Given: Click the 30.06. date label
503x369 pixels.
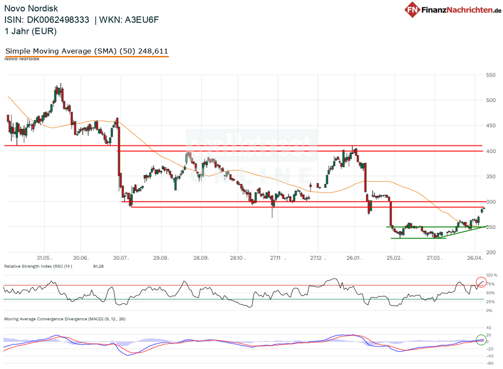Looking at the screenshot, I should pyautogui.click(x=80, y=258).
